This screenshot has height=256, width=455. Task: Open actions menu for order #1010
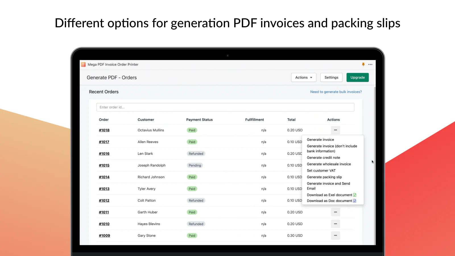tap(335, 224)
